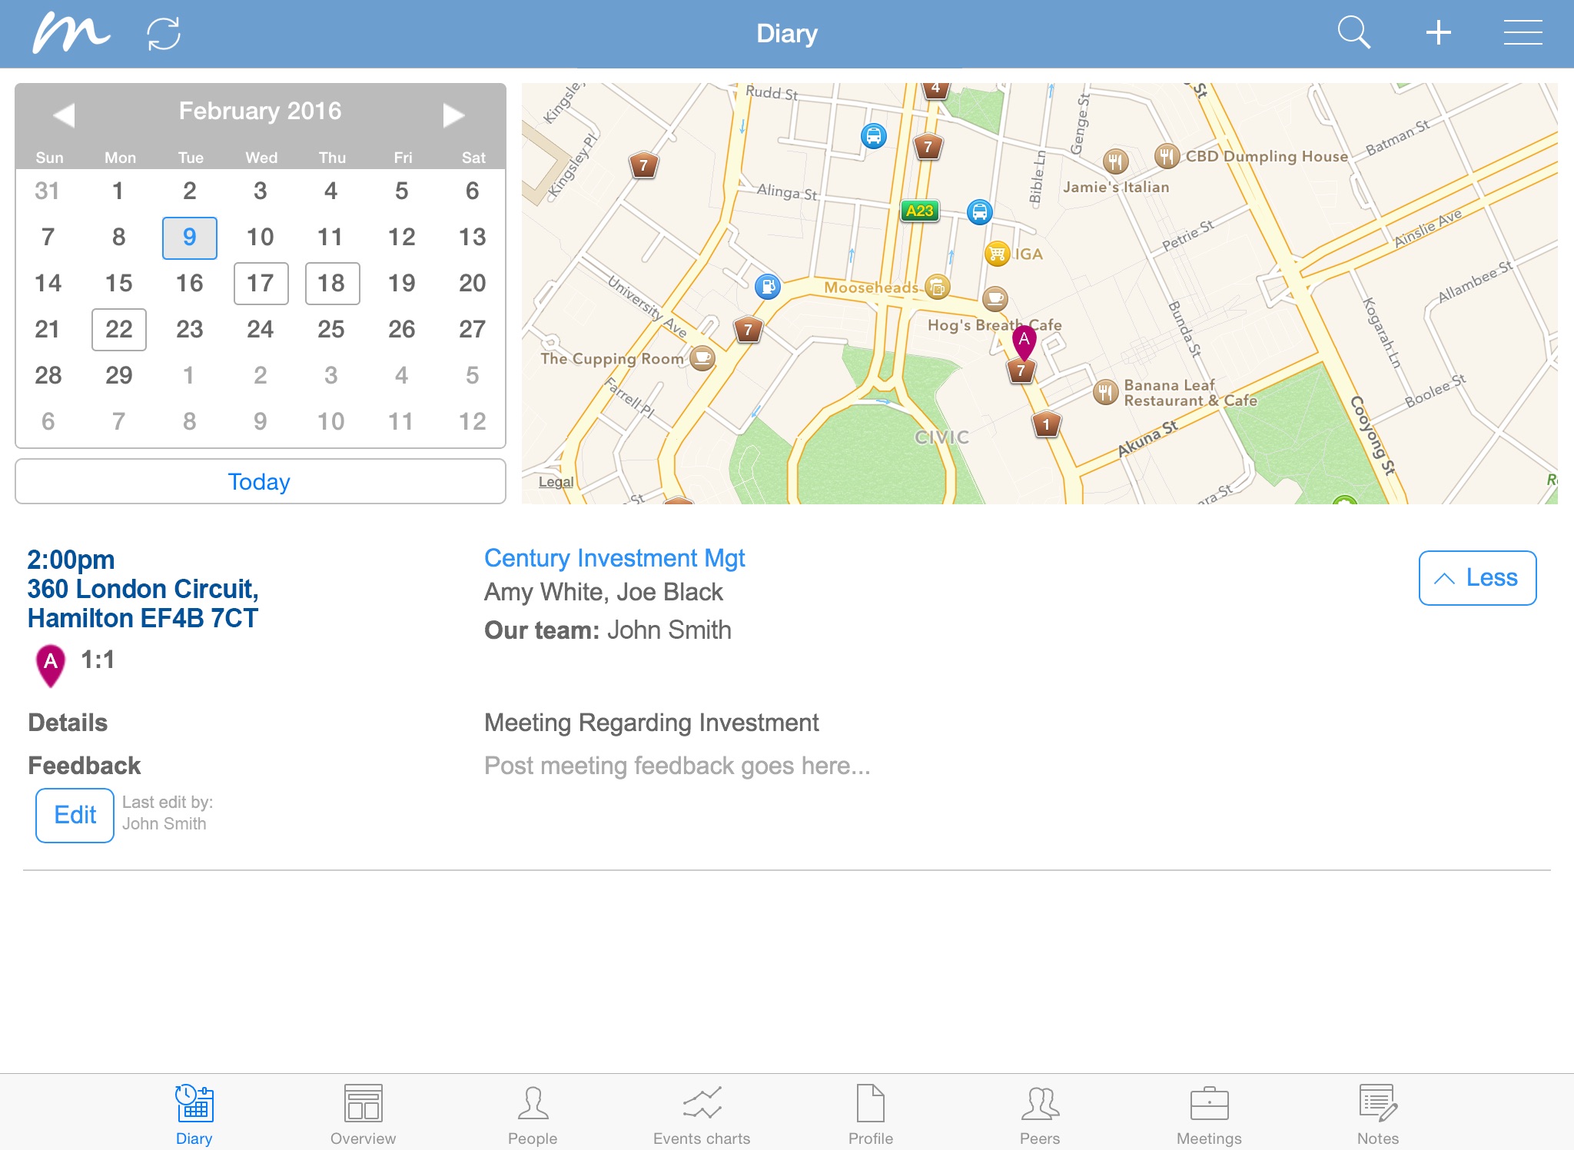This screenshot has width=1574, height=1150.
Task: Click the Legal link on map
Action: coord(556,482)
